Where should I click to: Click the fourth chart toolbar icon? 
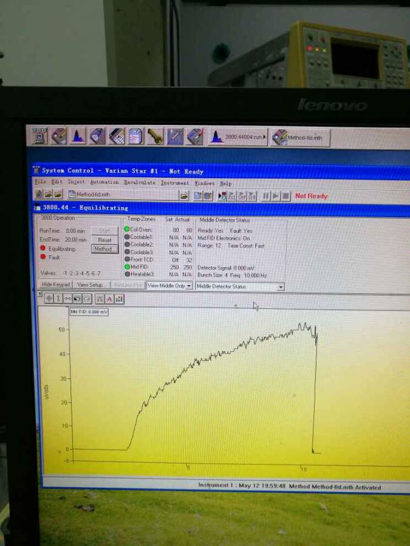pos(77,298)
